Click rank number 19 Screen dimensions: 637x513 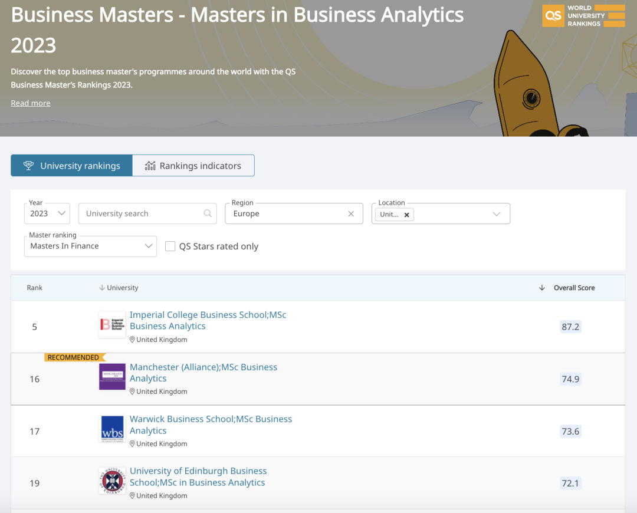pos(35,484)
